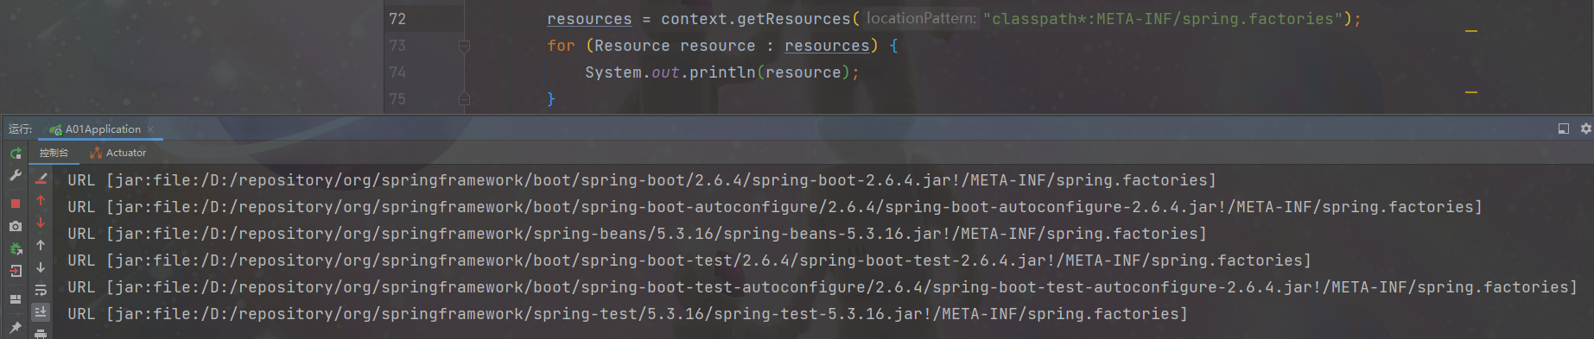Click console line for spring-boot-2.6.4.jar
The image size is (1594, 339).
642,180
